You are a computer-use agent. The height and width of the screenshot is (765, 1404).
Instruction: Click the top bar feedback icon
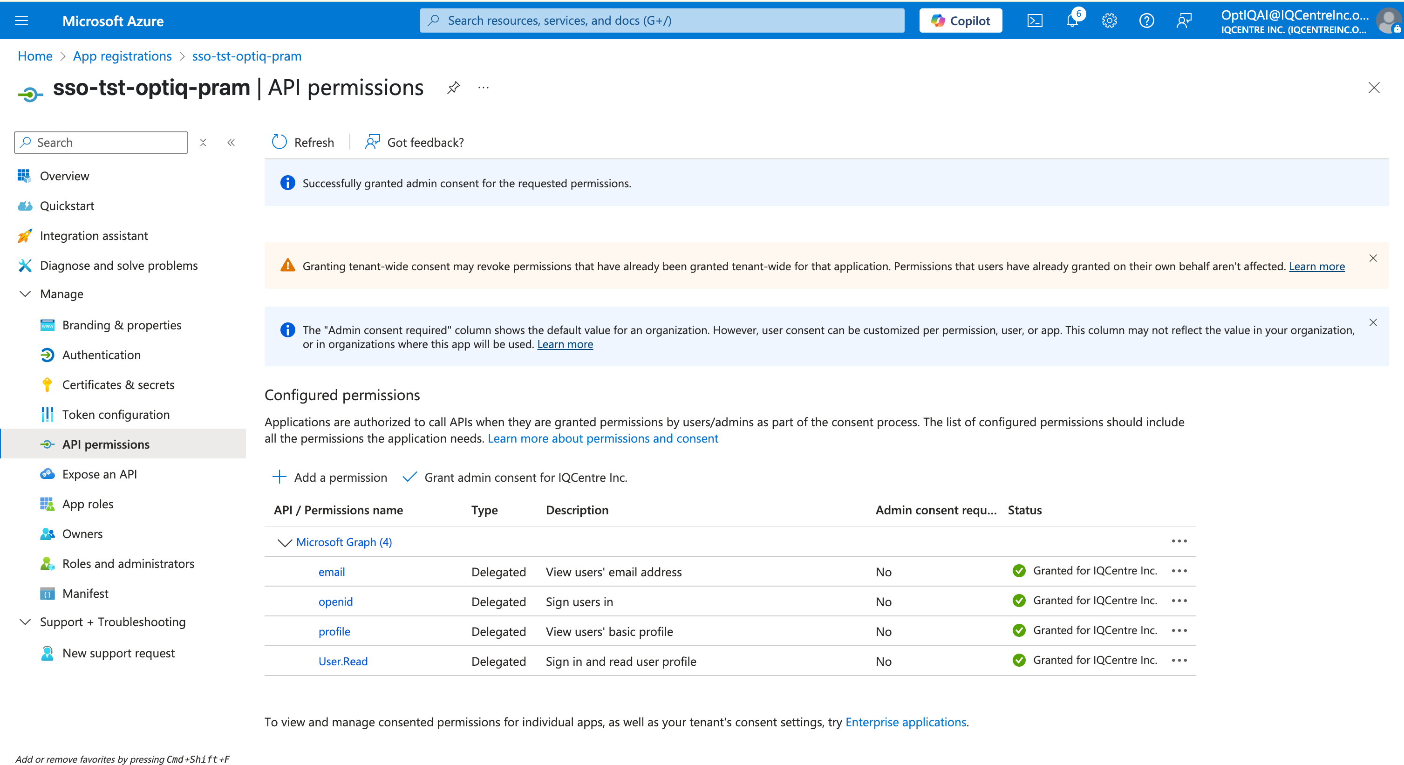tap(1184, 20)
